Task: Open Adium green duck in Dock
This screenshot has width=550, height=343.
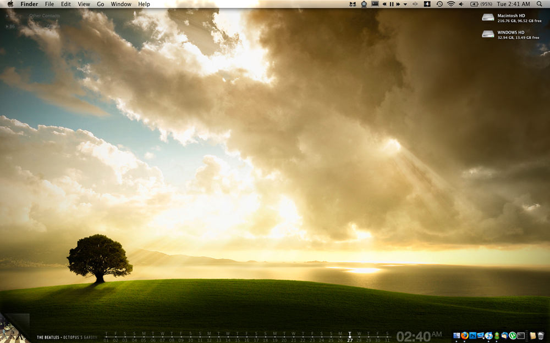Action: (x=497, y=335)
